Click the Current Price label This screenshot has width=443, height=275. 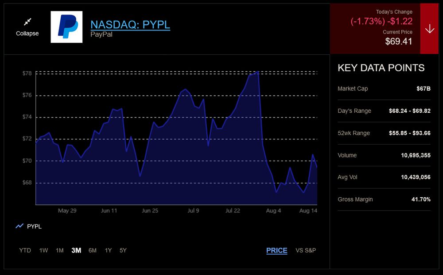tap(397, 32)
